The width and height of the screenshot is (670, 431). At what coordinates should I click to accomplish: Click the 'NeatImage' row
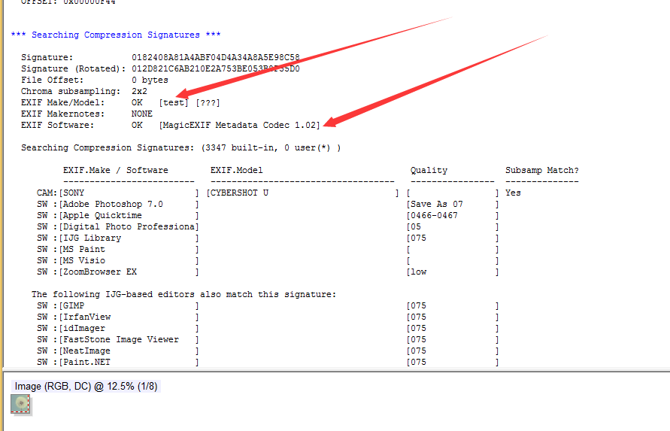pos(86,351)
